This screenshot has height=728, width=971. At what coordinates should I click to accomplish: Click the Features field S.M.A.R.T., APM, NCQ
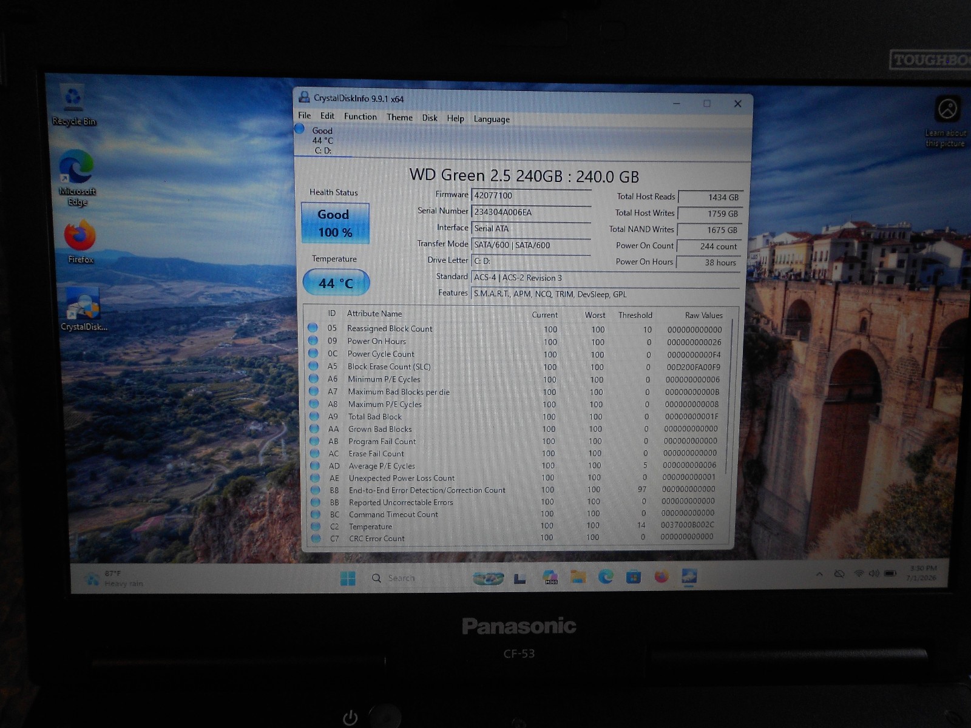(x=605, y=294)
